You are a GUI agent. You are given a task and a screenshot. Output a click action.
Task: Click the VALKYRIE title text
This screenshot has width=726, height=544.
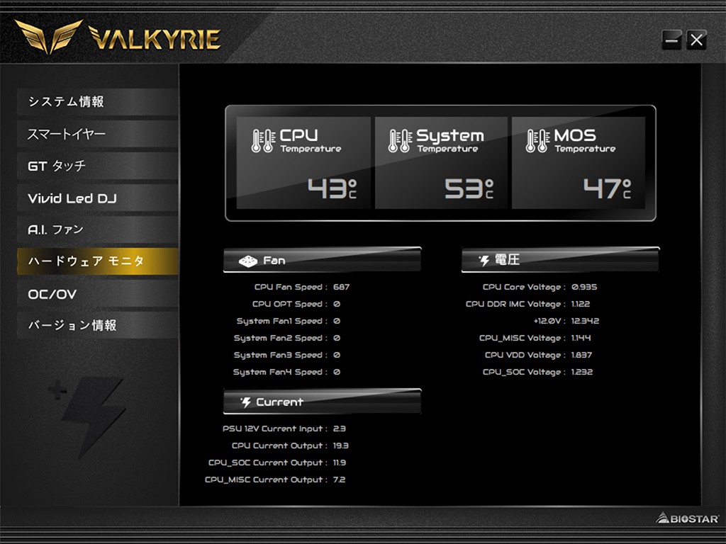(x=154, y=38)
